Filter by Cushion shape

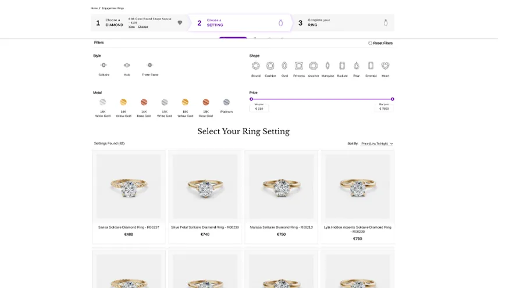(x=270, y=66)
